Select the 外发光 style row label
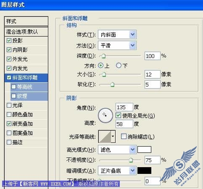The image size is (203, 189). pyautogui.click(x=20, y=59)
